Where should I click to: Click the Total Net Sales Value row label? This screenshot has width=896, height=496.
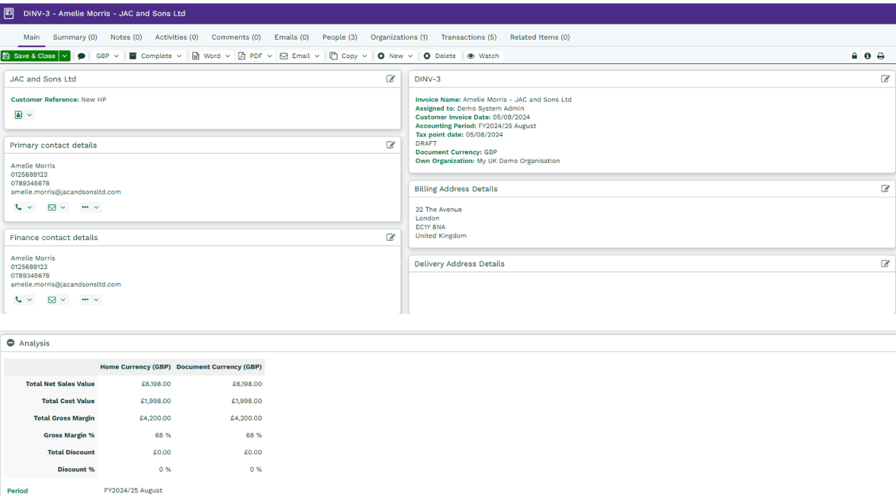click(x=60, y=384)
